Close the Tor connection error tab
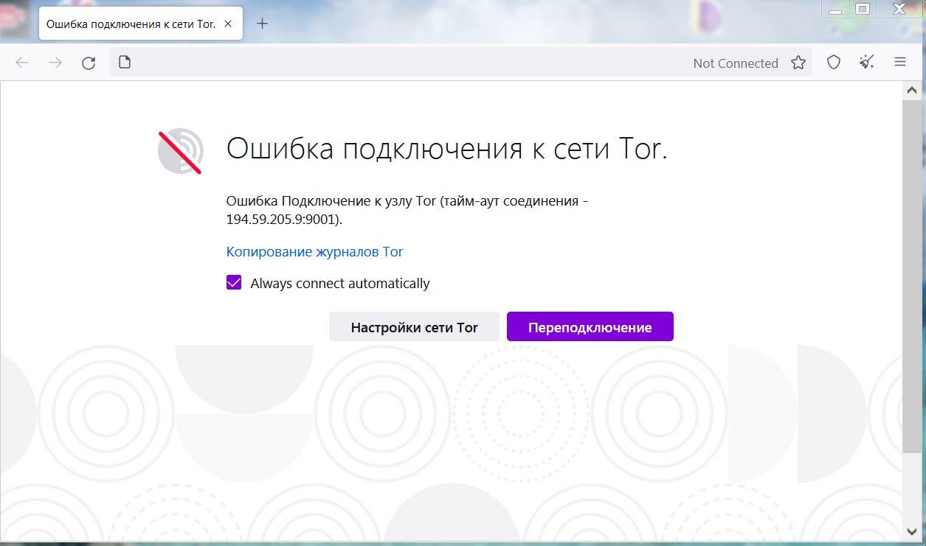This screenshot has height=546, width=926. (228, 24)
